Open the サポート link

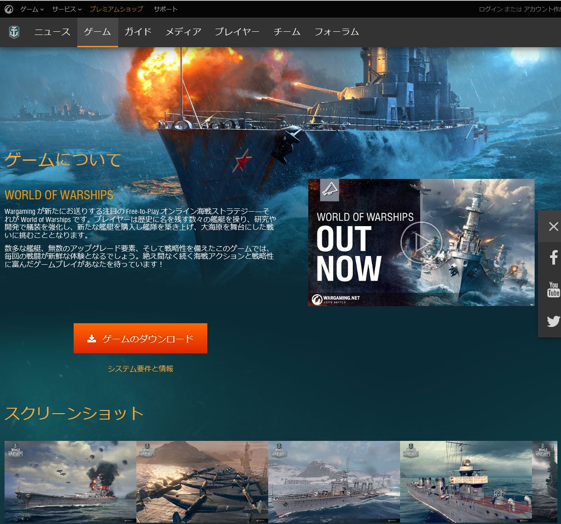click(165, 9)
